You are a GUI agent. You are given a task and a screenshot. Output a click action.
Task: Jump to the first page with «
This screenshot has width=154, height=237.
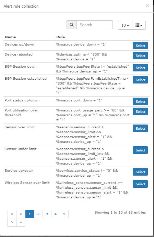(x=12, y=214)
